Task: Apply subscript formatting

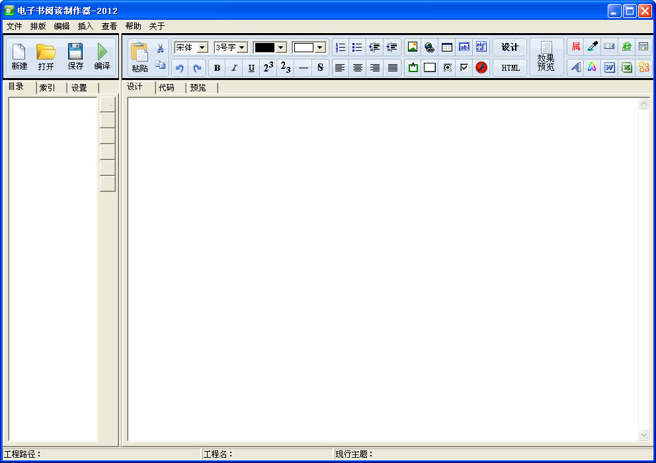Action: click(x=286, y=68)
